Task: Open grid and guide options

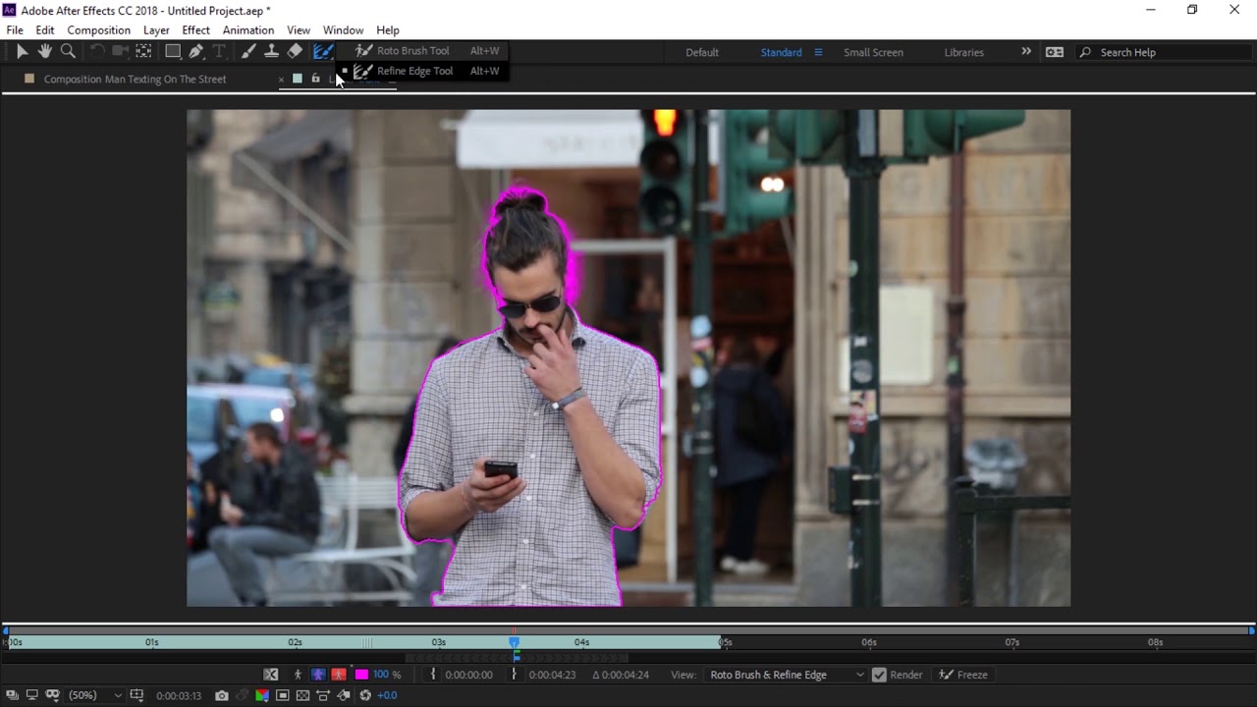Action: (137, 695)
